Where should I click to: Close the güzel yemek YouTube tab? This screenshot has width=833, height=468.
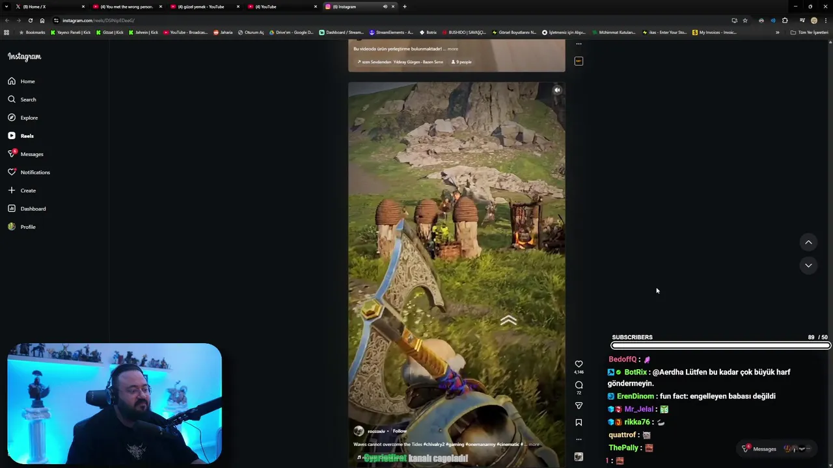[x=238, y=6]
